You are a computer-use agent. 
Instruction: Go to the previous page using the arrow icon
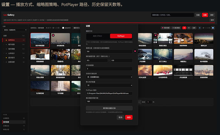(x=200, y=28)
